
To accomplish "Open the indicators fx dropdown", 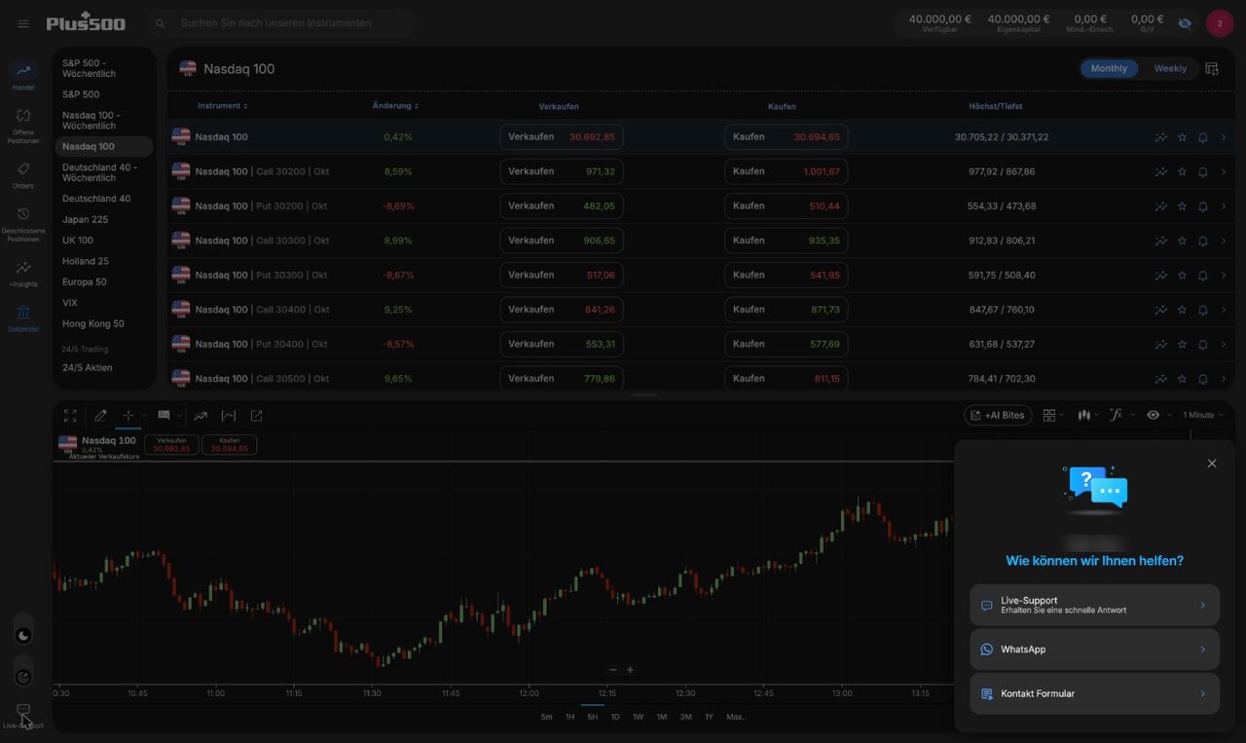I will [1121, 415].
